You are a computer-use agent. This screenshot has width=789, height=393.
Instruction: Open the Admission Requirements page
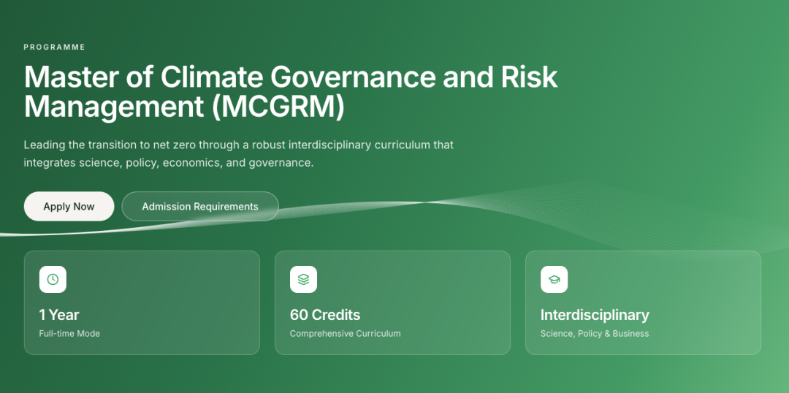pos(199,206)
